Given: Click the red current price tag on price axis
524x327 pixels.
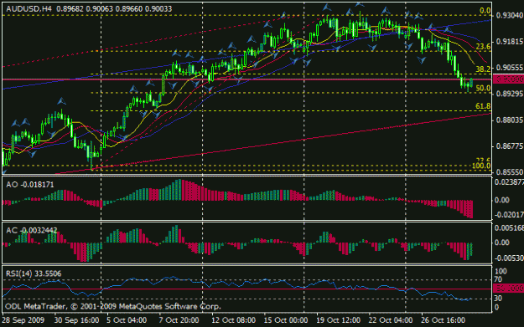Looking at the screenshot, I should 508,79.
